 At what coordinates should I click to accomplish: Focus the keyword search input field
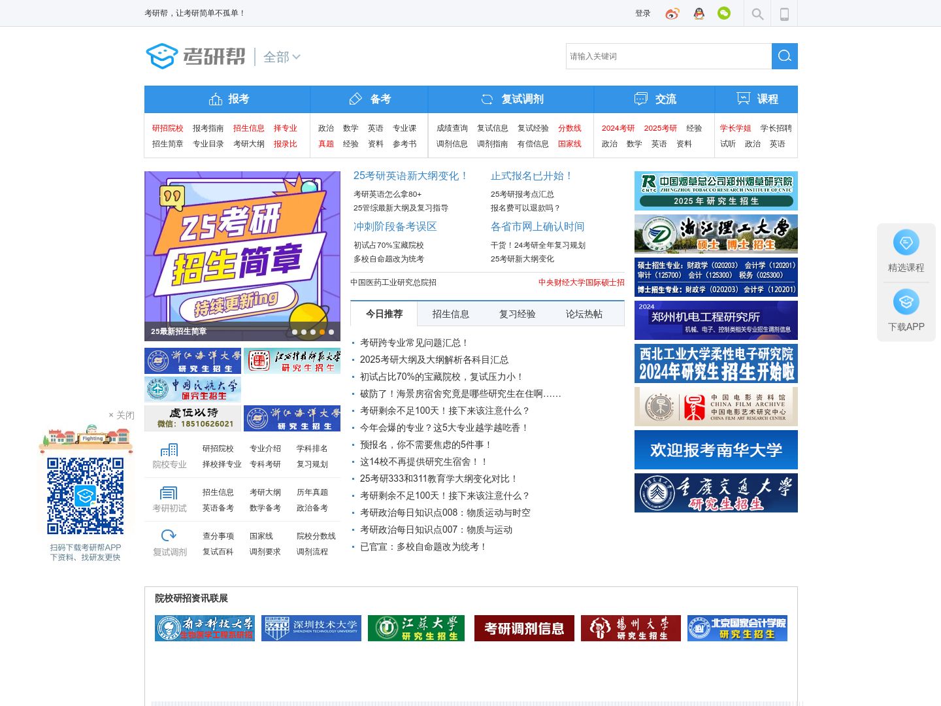click(x=669, y=56)
